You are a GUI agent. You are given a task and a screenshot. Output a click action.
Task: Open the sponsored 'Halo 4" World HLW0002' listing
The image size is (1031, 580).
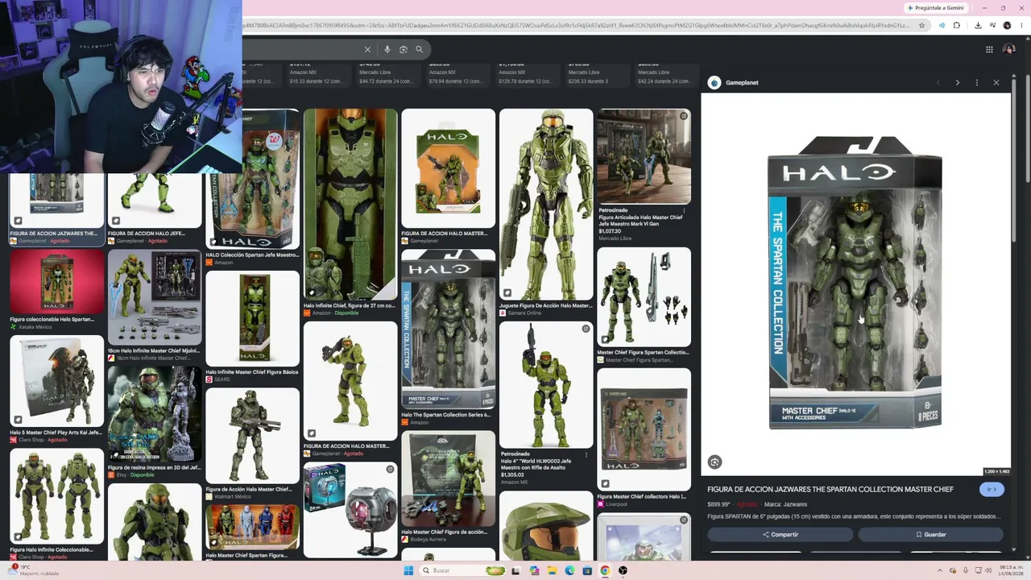click(545, 404)
